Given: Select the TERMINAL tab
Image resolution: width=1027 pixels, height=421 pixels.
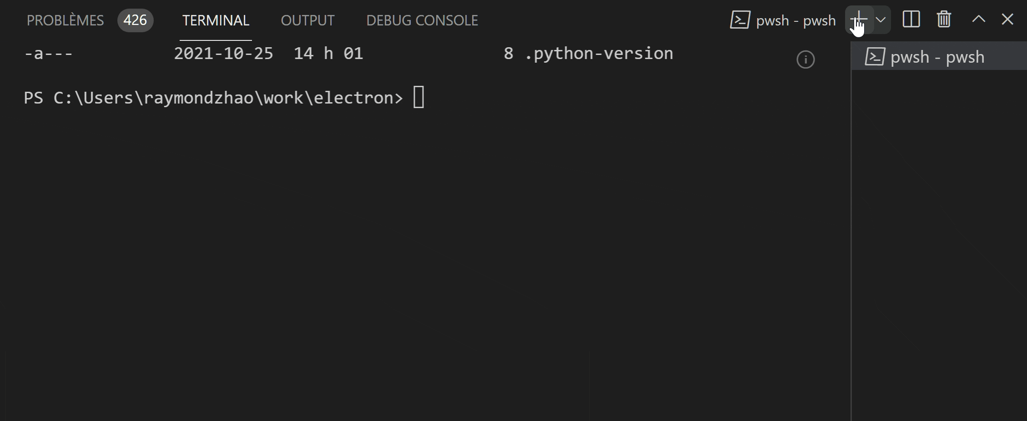Looking at the screenshot, I should pyautogui.click(x=216, y=20).
